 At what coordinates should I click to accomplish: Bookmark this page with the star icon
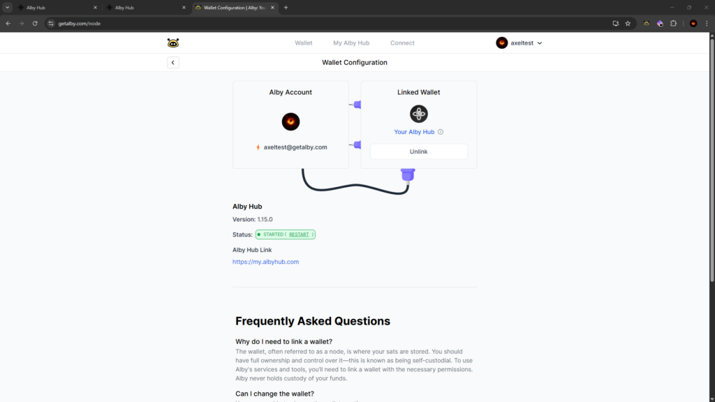point(628,23)
